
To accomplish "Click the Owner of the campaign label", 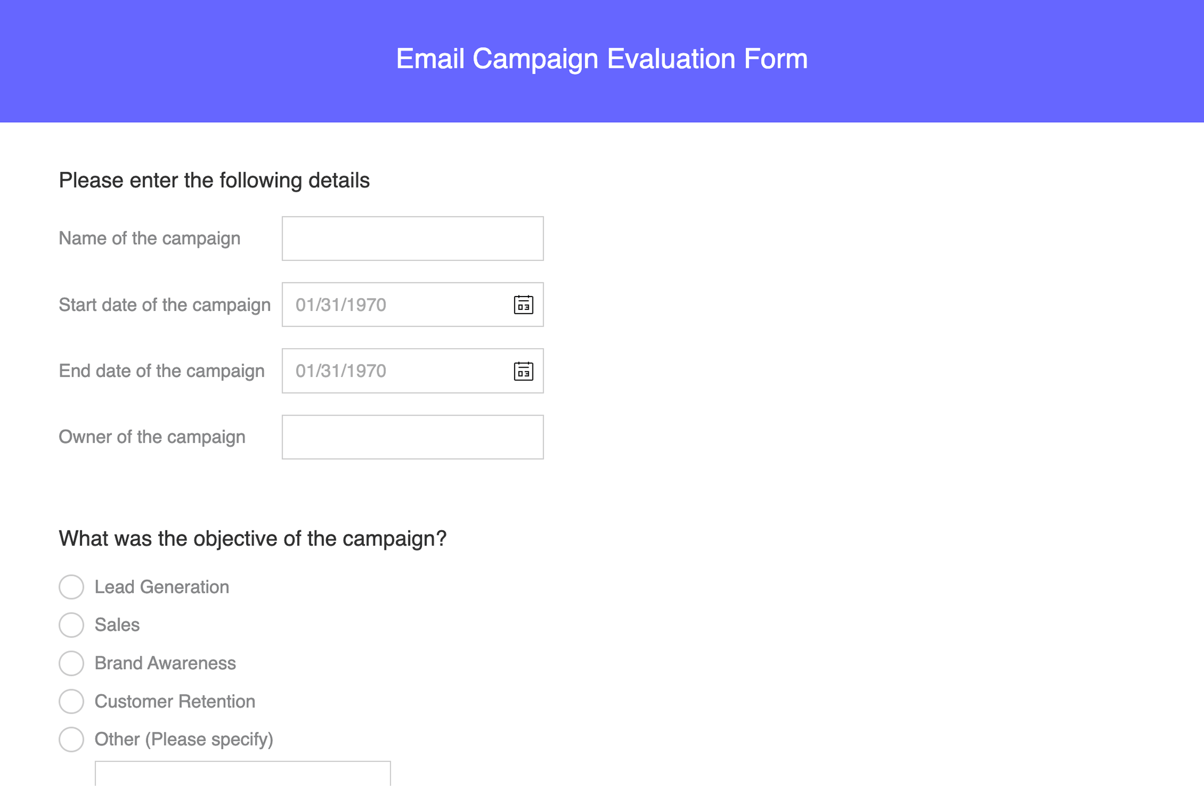I will (x=152, y=437).
